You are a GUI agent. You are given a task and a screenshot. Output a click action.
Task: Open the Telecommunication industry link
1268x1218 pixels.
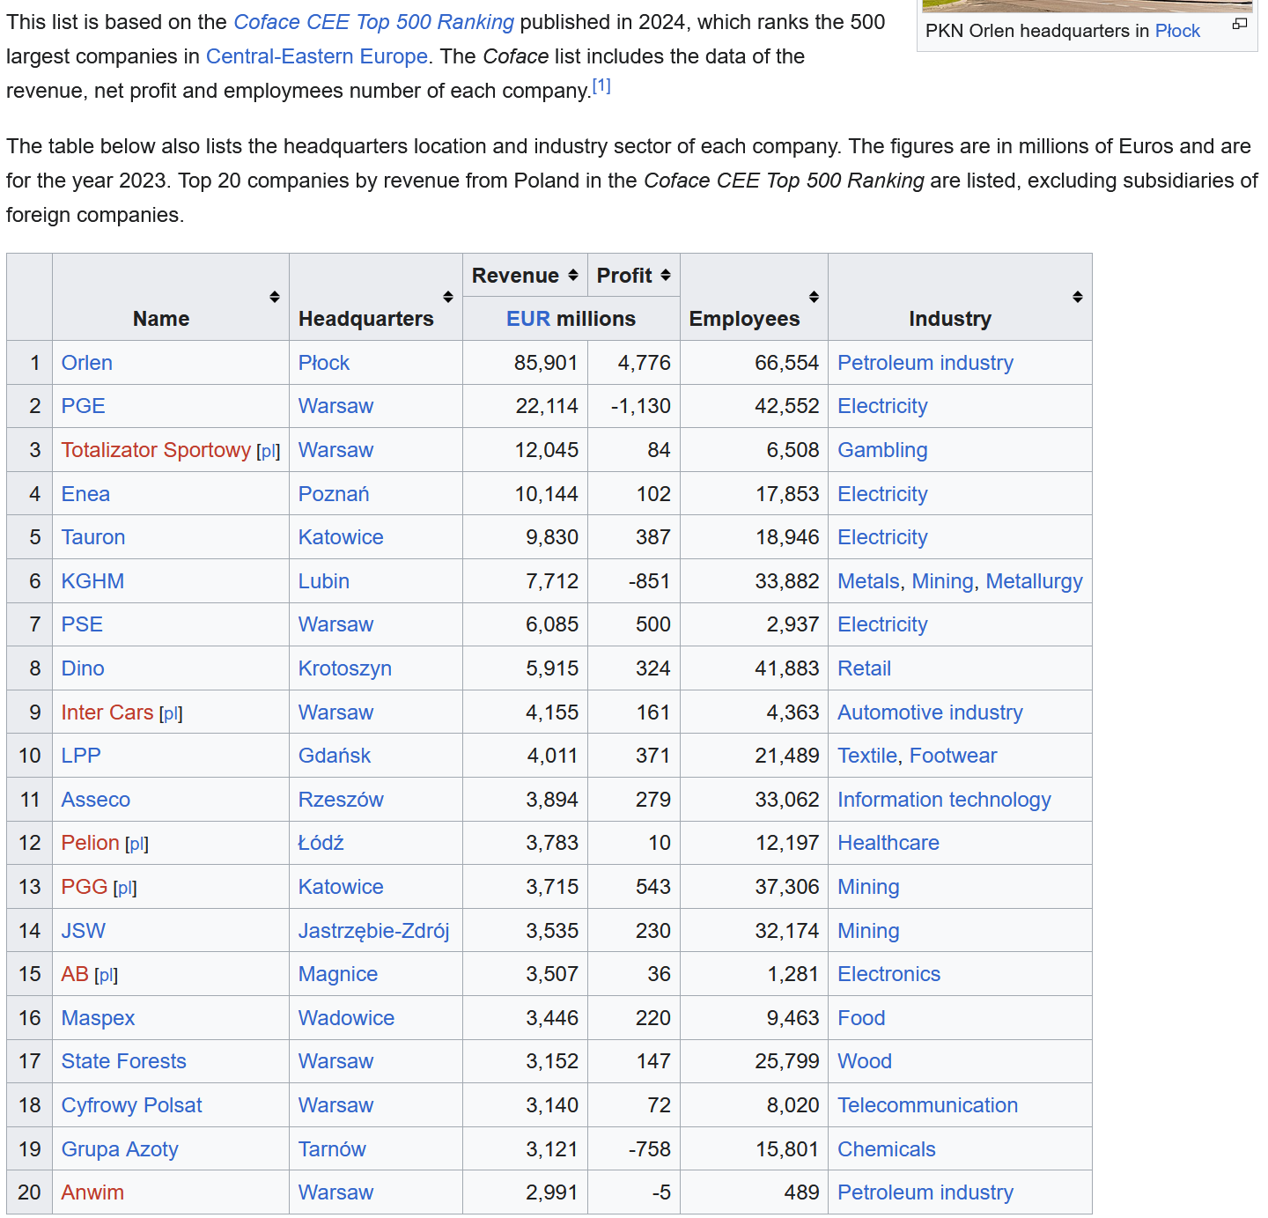(927, 1105)
